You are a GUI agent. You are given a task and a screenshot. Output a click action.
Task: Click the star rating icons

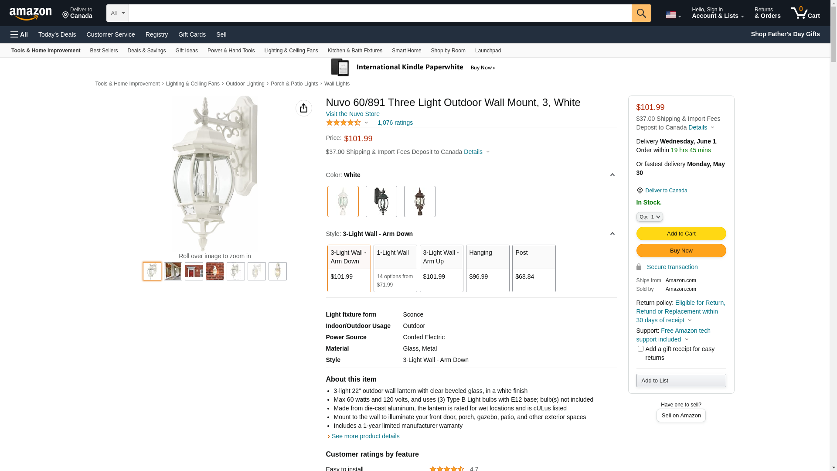[x=344, y=123]
